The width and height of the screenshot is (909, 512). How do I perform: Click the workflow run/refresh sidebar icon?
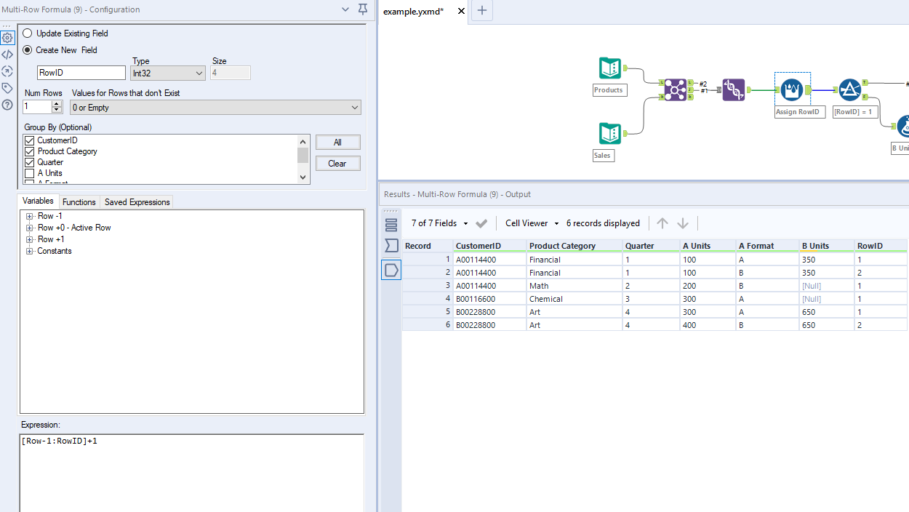[x=7, y=71]
